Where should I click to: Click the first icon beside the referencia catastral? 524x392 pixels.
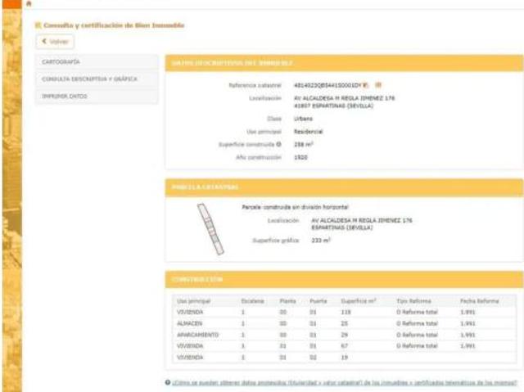365,85
